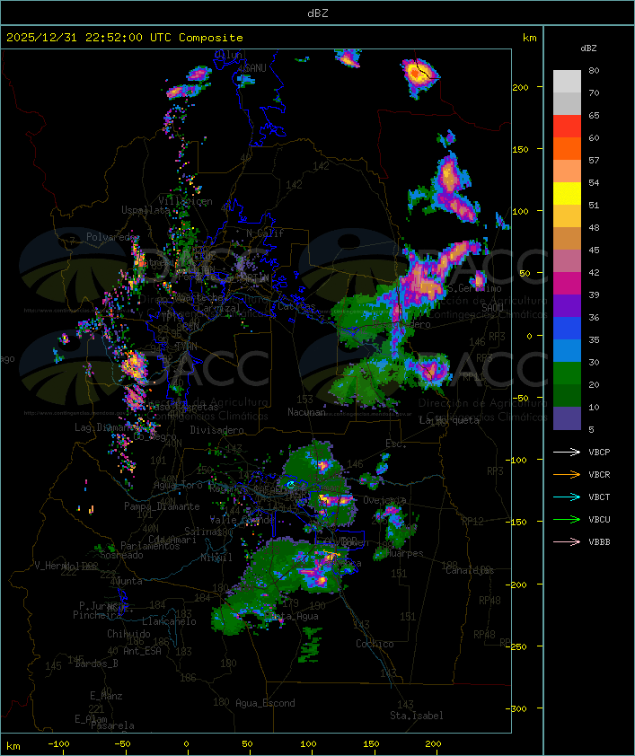Click the pink VBBB arrow icon

[x=567, y=542]
